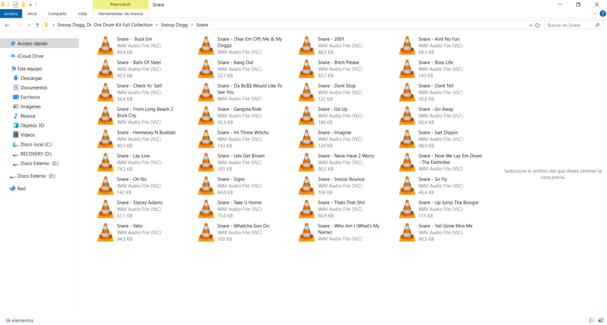Click the icon for Snare - Lets Get Blown
The image size is (607, 325).
coord(206,162)
